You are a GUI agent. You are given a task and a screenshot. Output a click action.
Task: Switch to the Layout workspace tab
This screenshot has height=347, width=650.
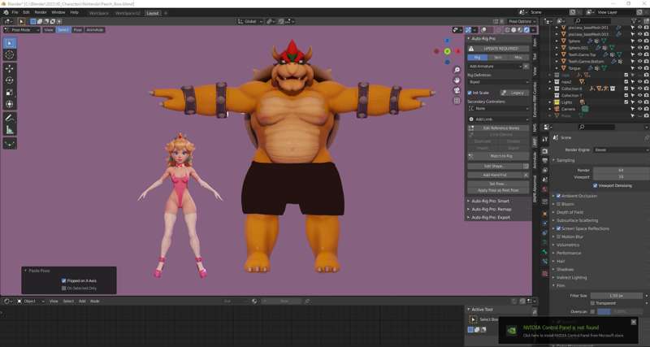[153, 13]
